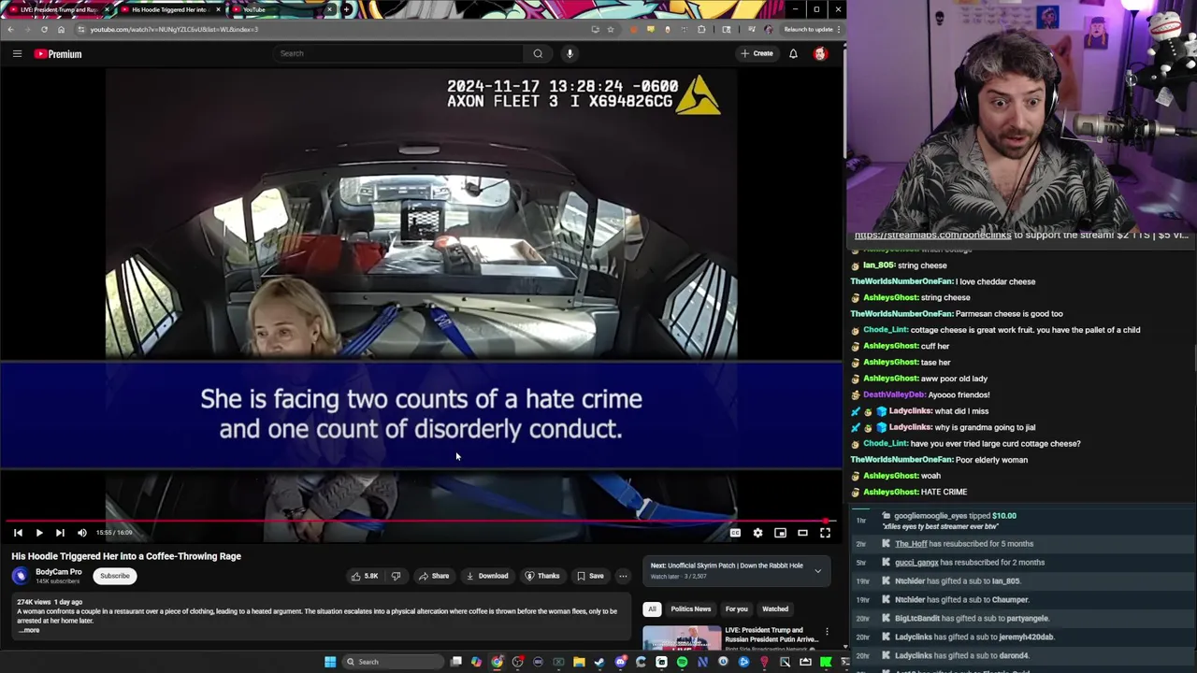This screenshot has height=673, width=1197.
Task: Start voice search with the microphone
Action: (x=570, y=53)
